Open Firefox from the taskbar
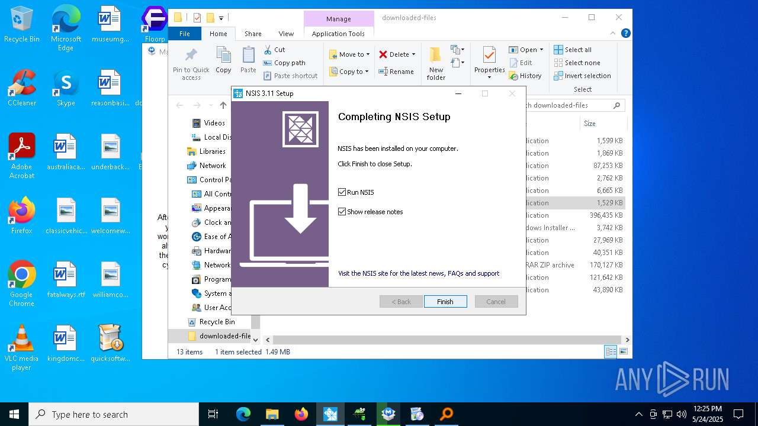This screenshot has width=758, height=426. (301, 414)
